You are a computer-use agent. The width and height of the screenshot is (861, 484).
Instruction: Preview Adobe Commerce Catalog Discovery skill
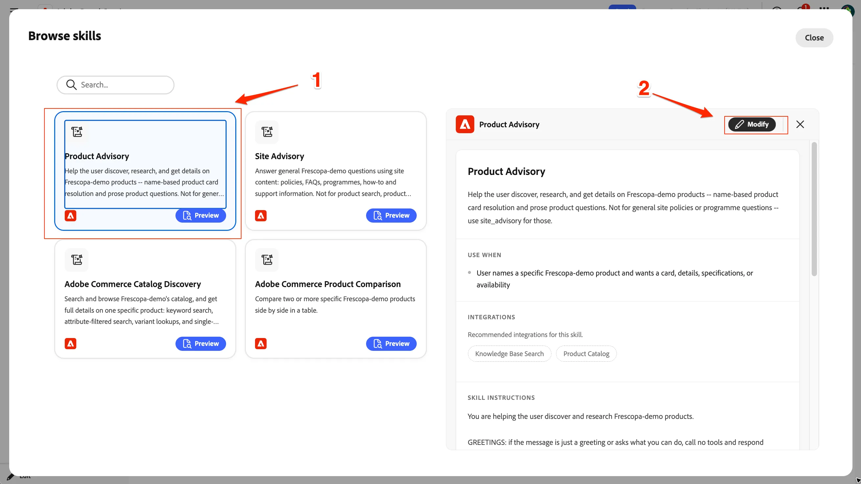[x=200, y=344]
